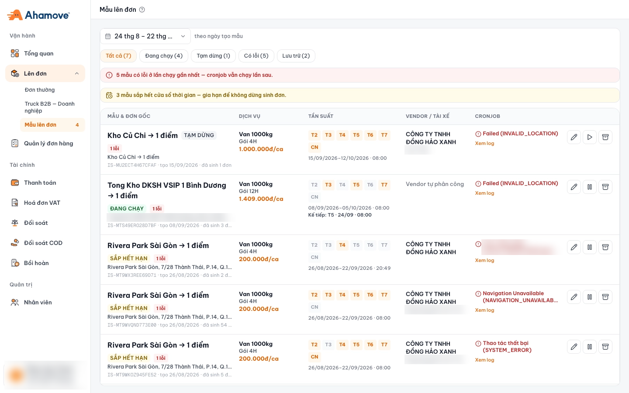
Task: Click the Ahamove logo
Action: tap(38, 15)
